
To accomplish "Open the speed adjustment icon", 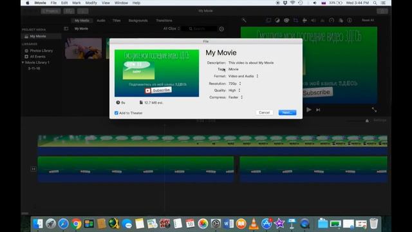I will (x=332, y=20).
